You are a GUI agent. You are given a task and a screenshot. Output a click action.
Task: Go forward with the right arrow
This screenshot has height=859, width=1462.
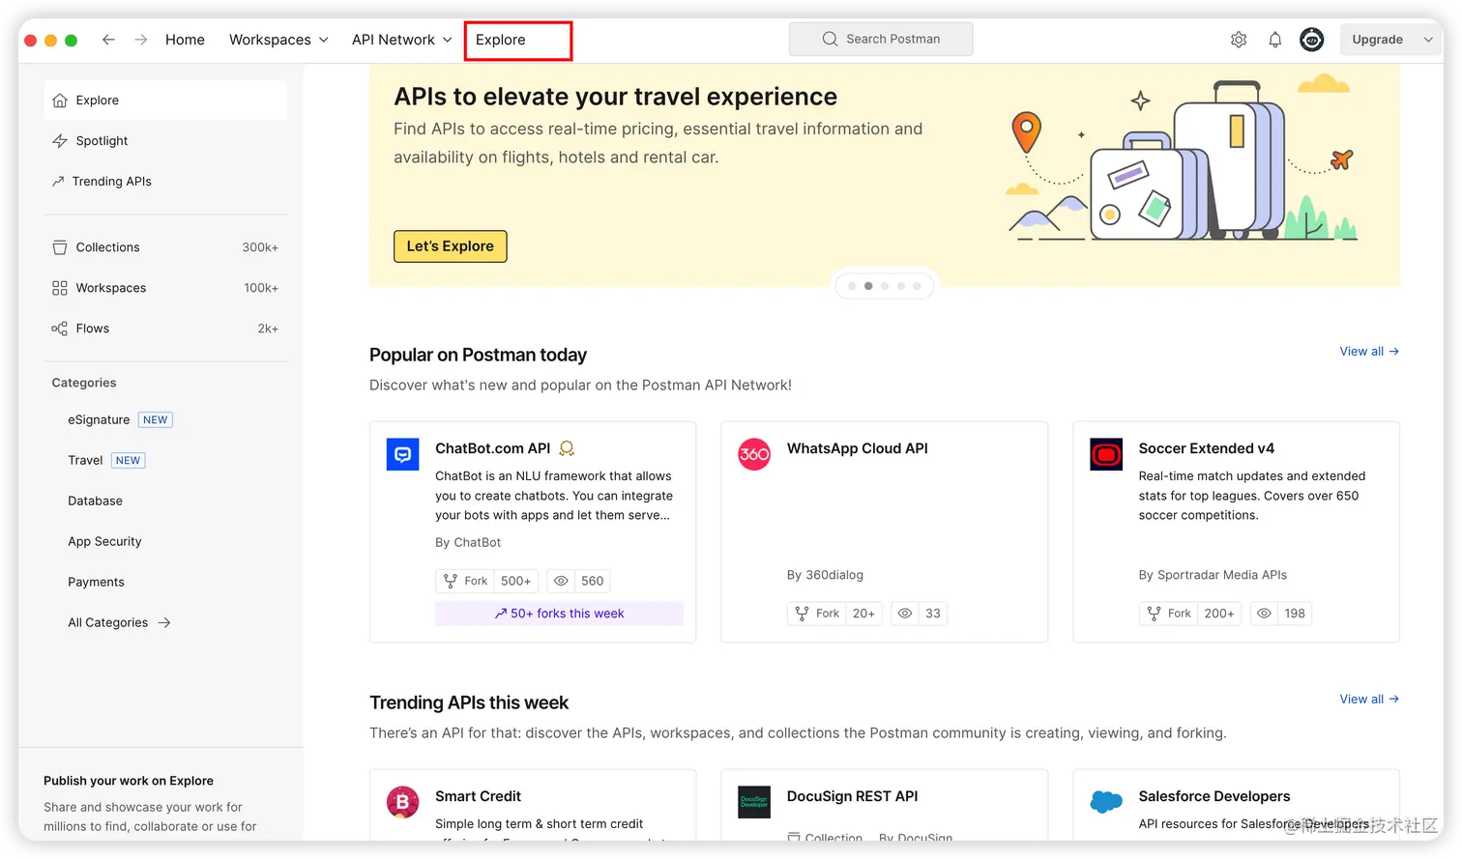(141, 40)
